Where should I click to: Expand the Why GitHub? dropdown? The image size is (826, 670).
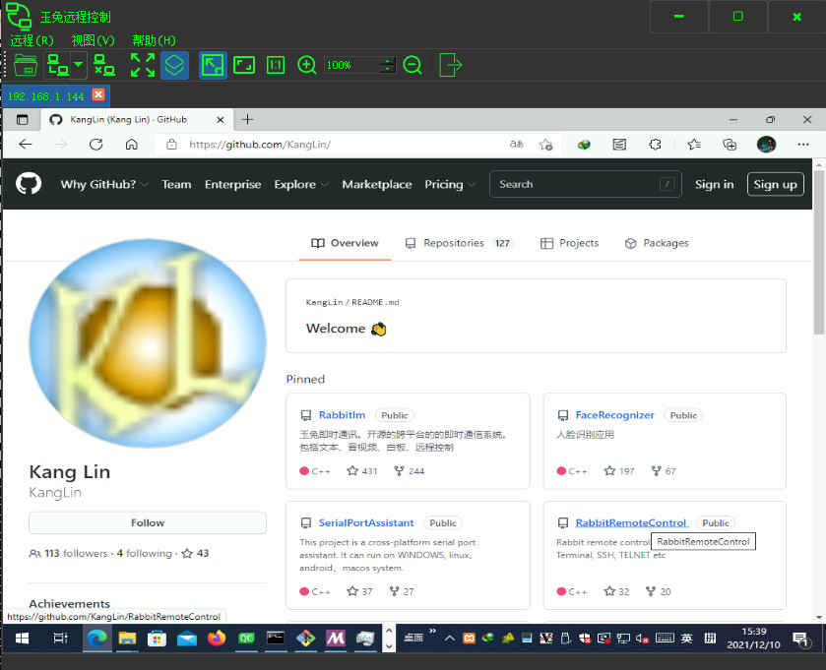(104, 184)
